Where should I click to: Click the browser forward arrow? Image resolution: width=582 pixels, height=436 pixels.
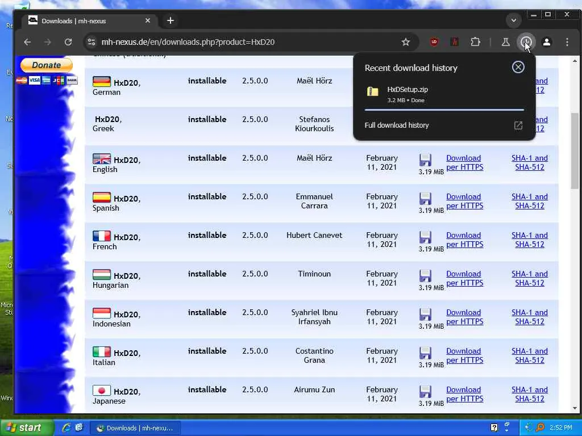[x=48, y=42]
